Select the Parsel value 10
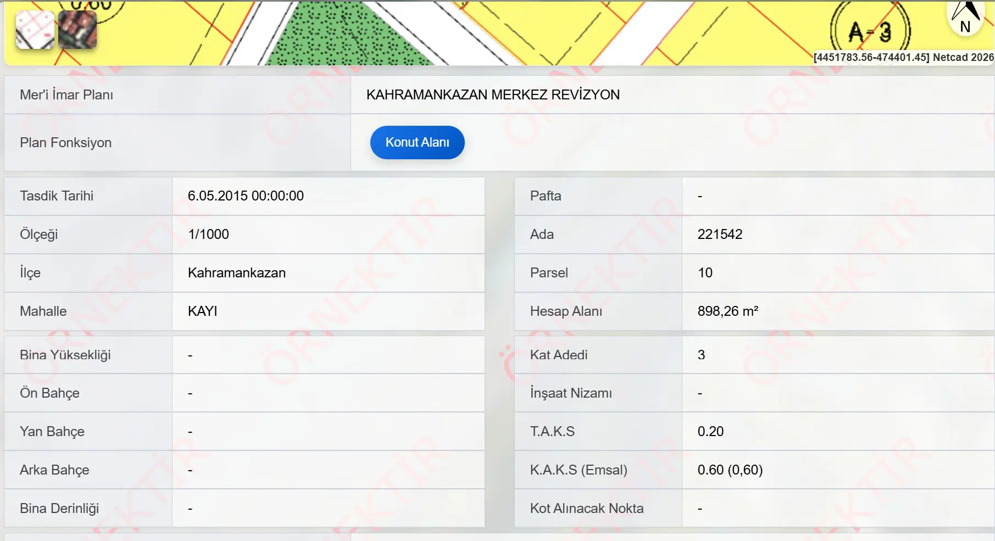This screenshot has height=541, width=995. (x=705, y=273)
